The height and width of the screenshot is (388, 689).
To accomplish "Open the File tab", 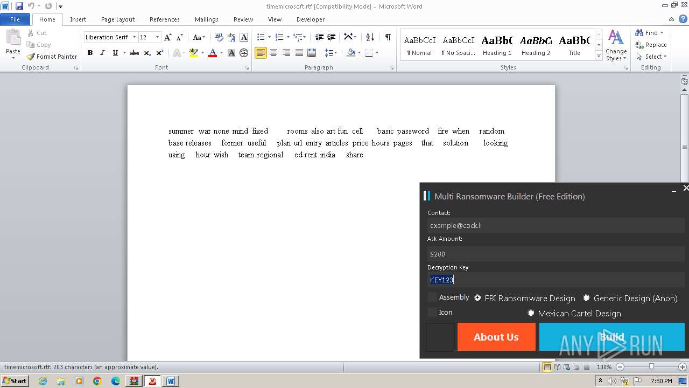I will tap(15, 19).
